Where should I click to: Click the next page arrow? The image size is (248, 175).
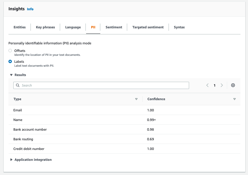coord(222,85)
